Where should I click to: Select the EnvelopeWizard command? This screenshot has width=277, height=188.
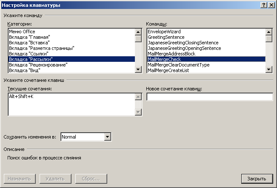pyautogui.click(x=164, y=32)
